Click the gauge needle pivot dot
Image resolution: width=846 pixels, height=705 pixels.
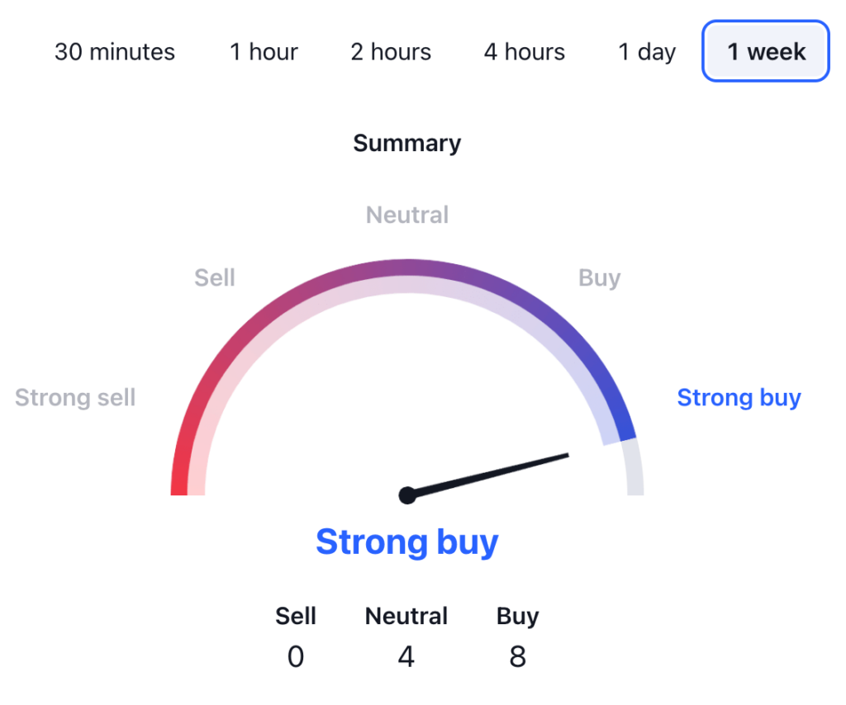tap(407, 495)
